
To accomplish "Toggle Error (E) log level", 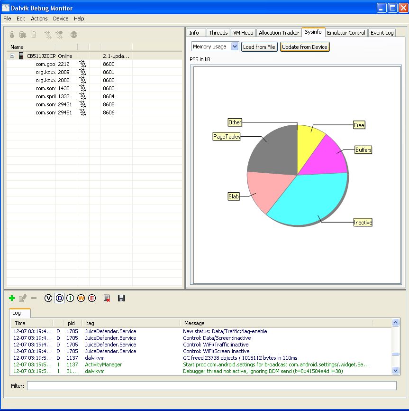I will pyautogui.click(x=92, y=298).
